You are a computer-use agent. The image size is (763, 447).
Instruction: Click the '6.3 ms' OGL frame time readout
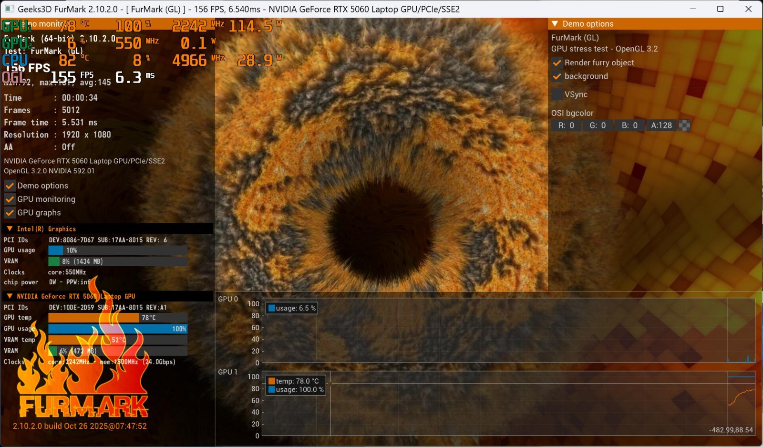tap(135, 77)
